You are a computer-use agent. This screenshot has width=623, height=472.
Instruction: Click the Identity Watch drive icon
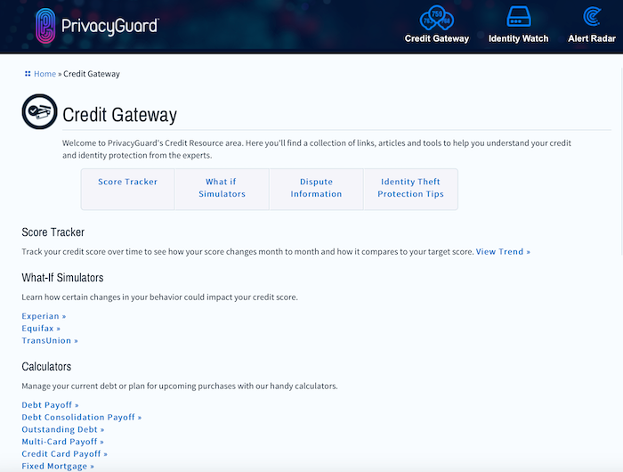519,17
